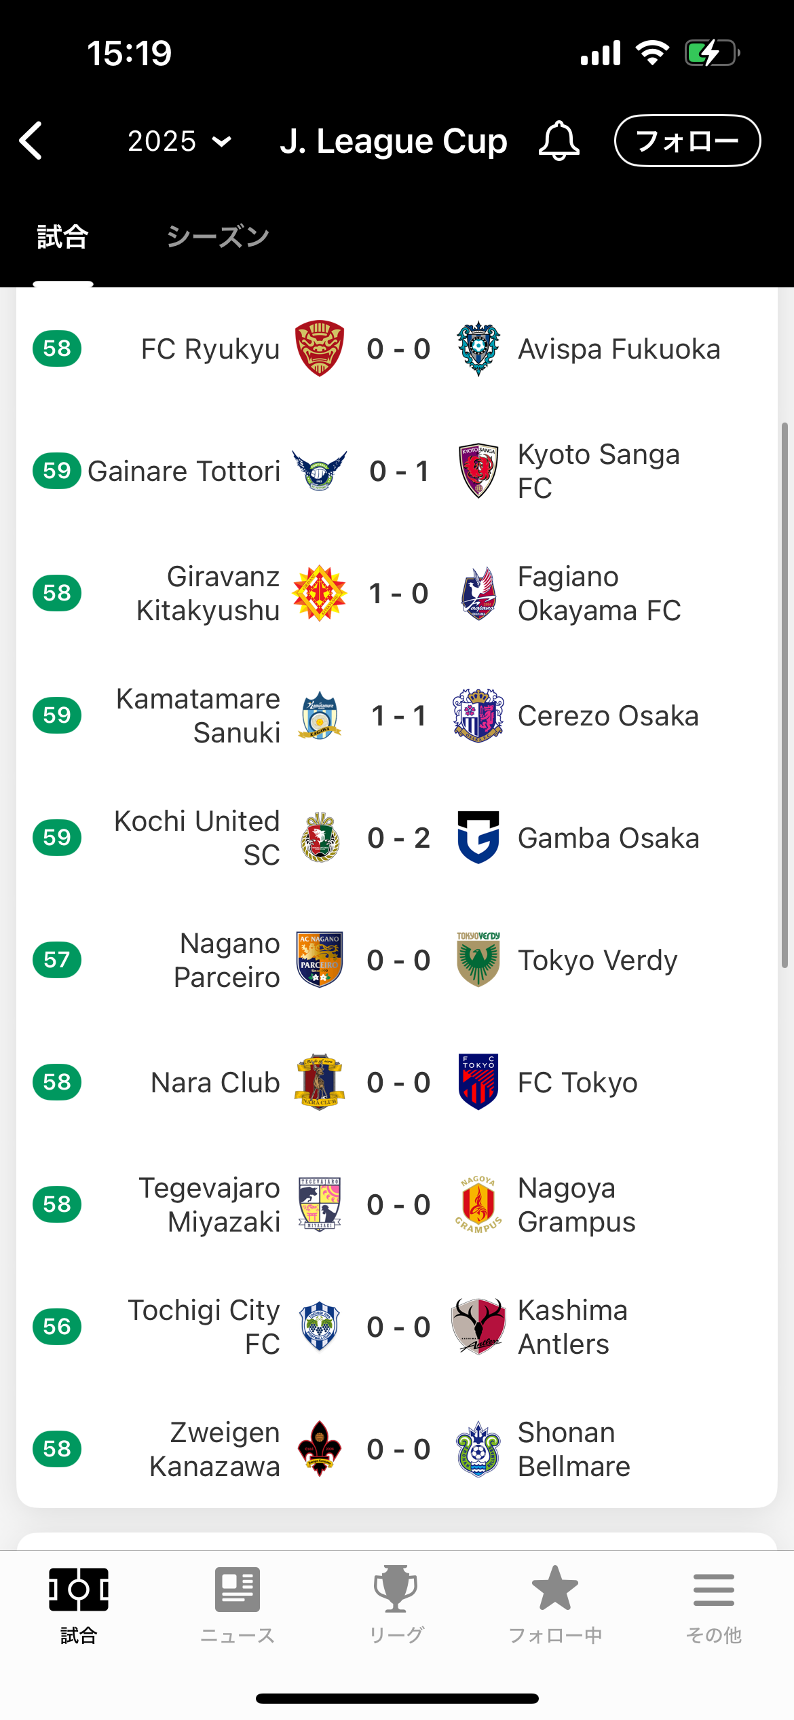The width and height of the screenshot is (794, 1720).
Task: Select the 試合 tab at top
Action: (62, 236)
